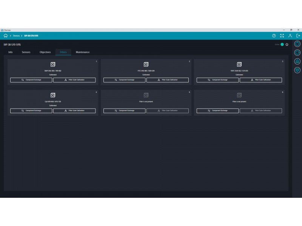Click the circular restart arrow sidebar icon
The image size is (302, 226).
[297, 53]
